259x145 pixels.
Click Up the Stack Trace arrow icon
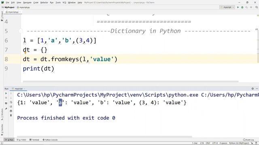(x=11, y=93)
